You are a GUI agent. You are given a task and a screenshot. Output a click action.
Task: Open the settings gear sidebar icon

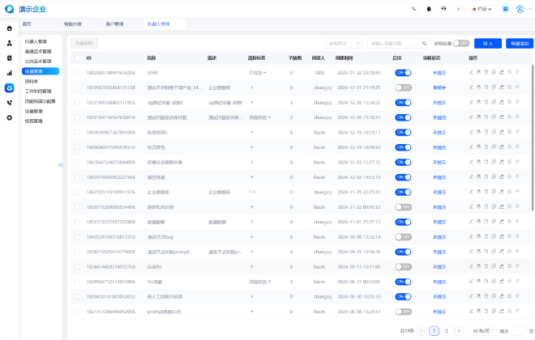pyautogui.click(x=9, y=117)
